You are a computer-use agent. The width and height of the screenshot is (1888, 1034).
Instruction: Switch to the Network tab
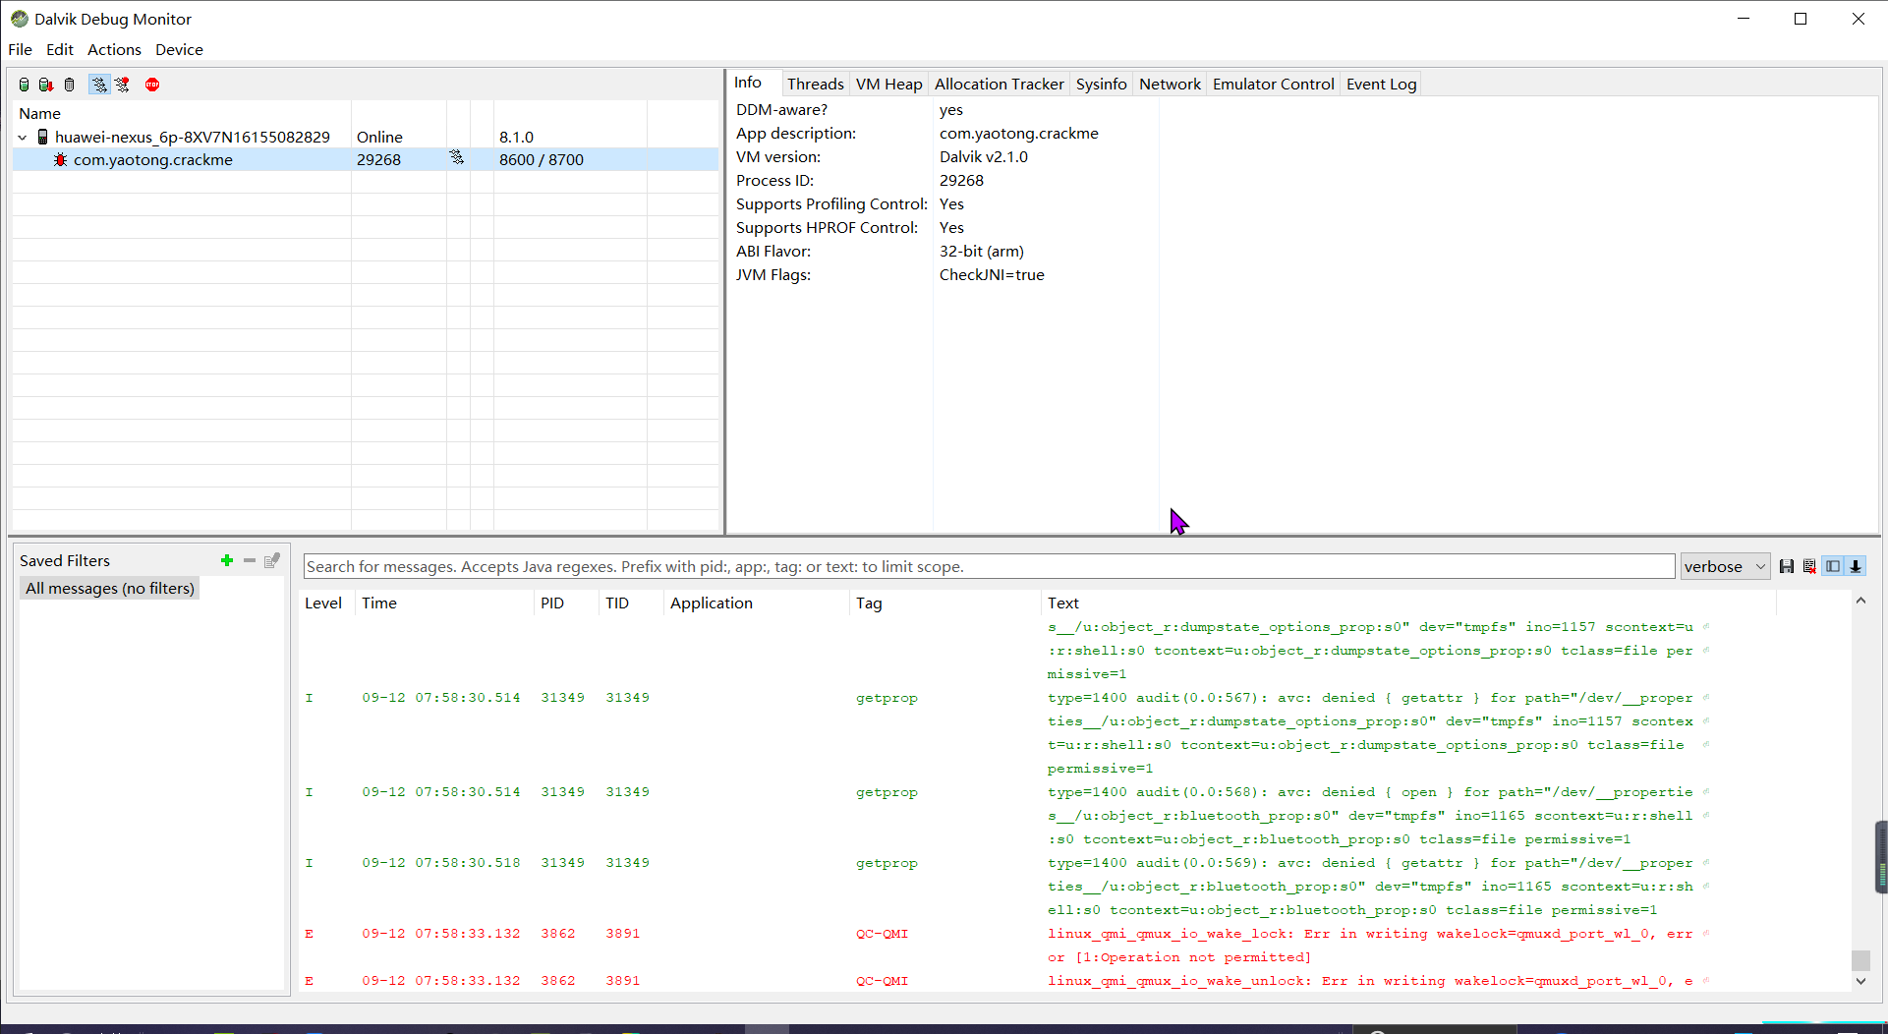[x=1170, y=85]
